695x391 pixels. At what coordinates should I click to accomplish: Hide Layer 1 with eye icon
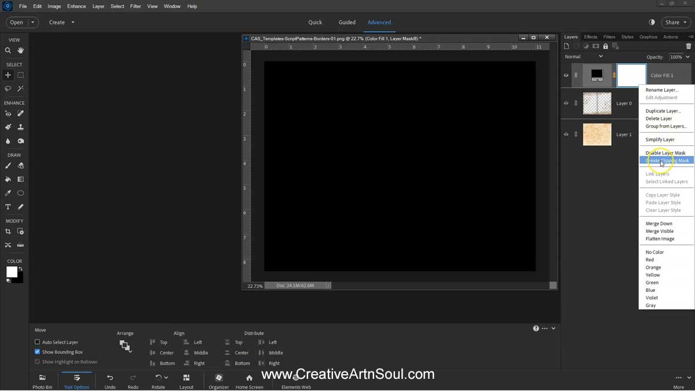pyautogui.click(x=566, y=134)
